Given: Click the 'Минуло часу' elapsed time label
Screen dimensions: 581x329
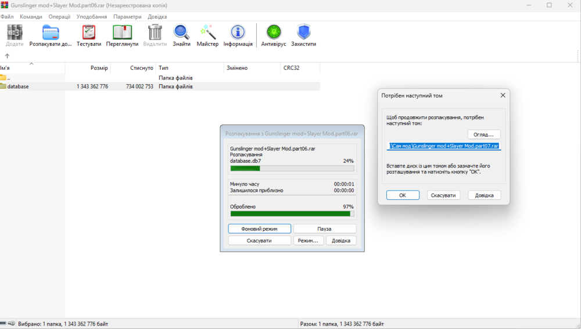Looking at the screenshot, I should pyautogui.click(x=245, y=184).
